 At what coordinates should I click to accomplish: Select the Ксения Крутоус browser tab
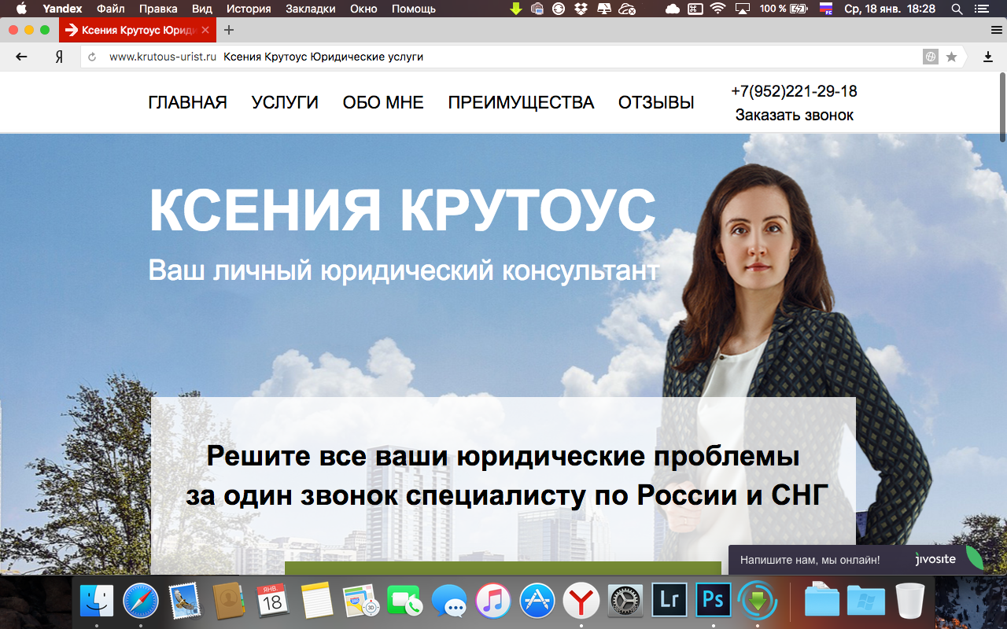tap(130, 30)
